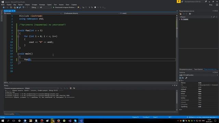Click the find-in-files icon after debugger dropdown
This screenshot has height=123, width=219.
coord(78,8)
